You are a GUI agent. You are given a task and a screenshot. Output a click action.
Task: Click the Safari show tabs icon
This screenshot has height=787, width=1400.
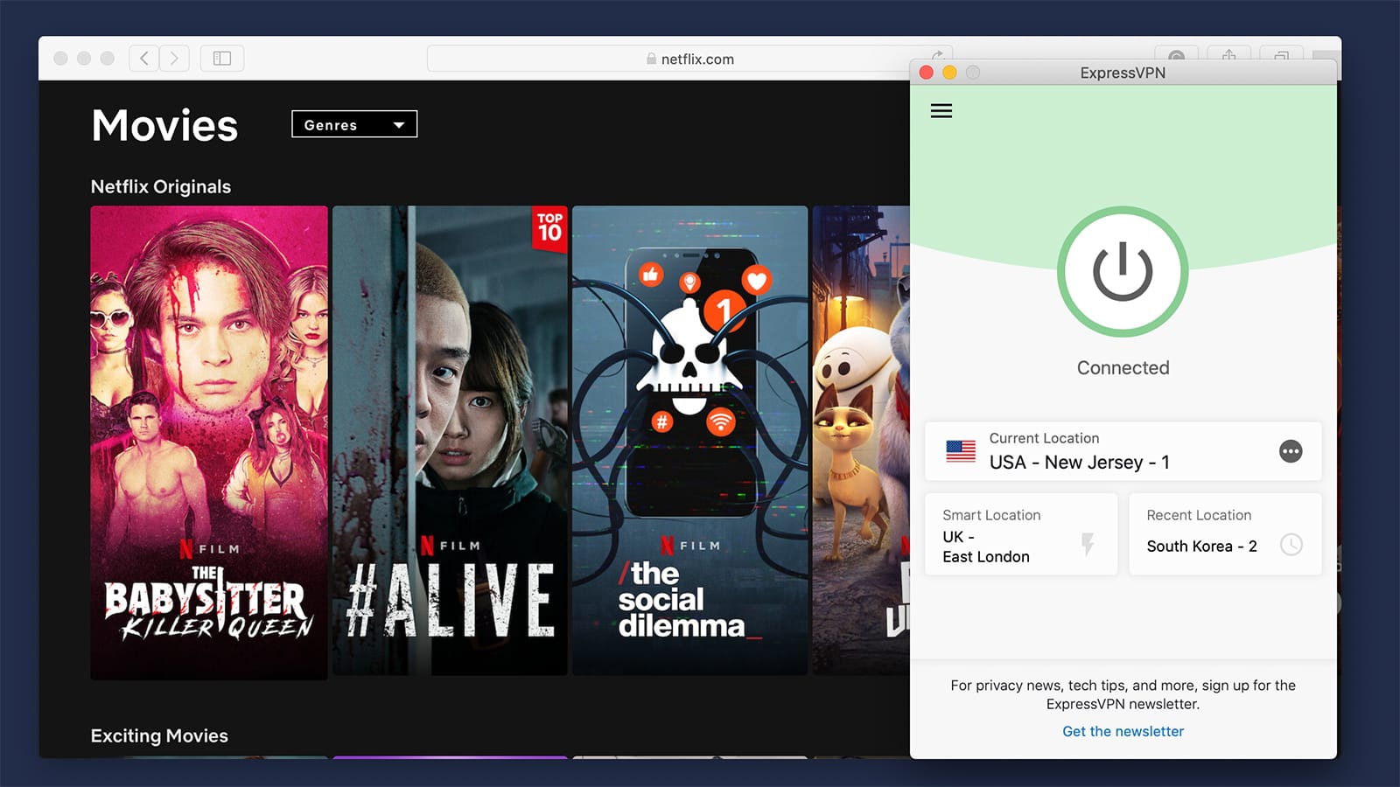point(1282,54)
